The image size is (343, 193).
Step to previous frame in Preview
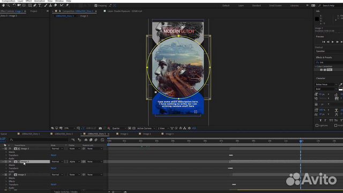pos(328,42)
